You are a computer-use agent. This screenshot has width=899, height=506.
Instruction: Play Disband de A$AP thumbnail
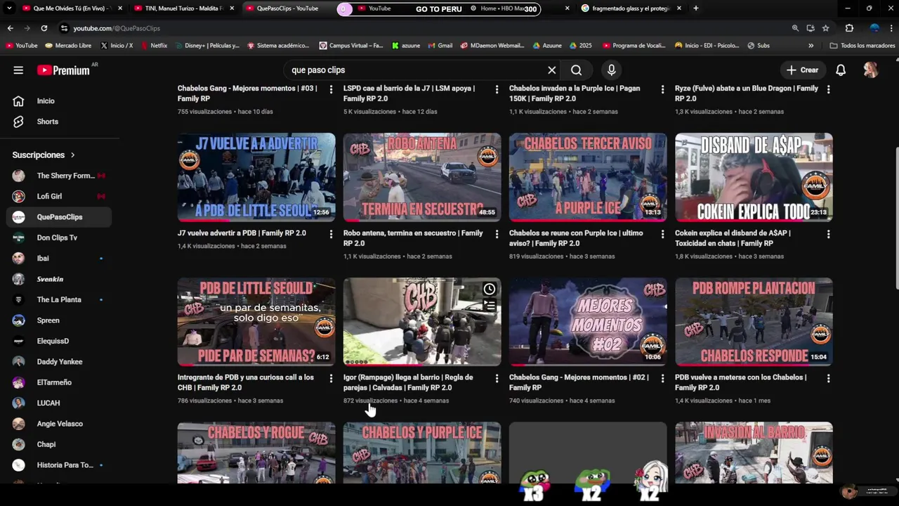coord(754,177)
